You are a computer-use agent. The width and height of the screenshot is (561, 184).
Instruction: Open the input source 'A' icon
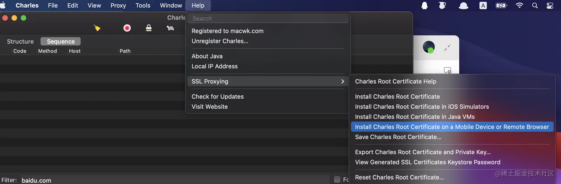(x=483, y=5)
